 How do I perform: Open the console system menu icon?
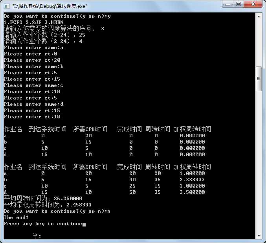tap(7, 6)
